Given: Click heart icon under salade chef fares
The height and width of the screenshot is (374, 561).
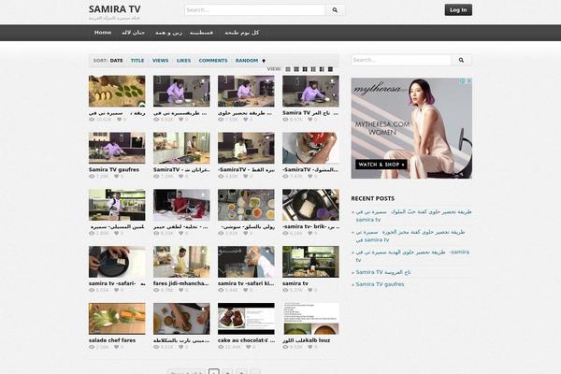Looking at the screenshot, I should [x=116, y=347].
